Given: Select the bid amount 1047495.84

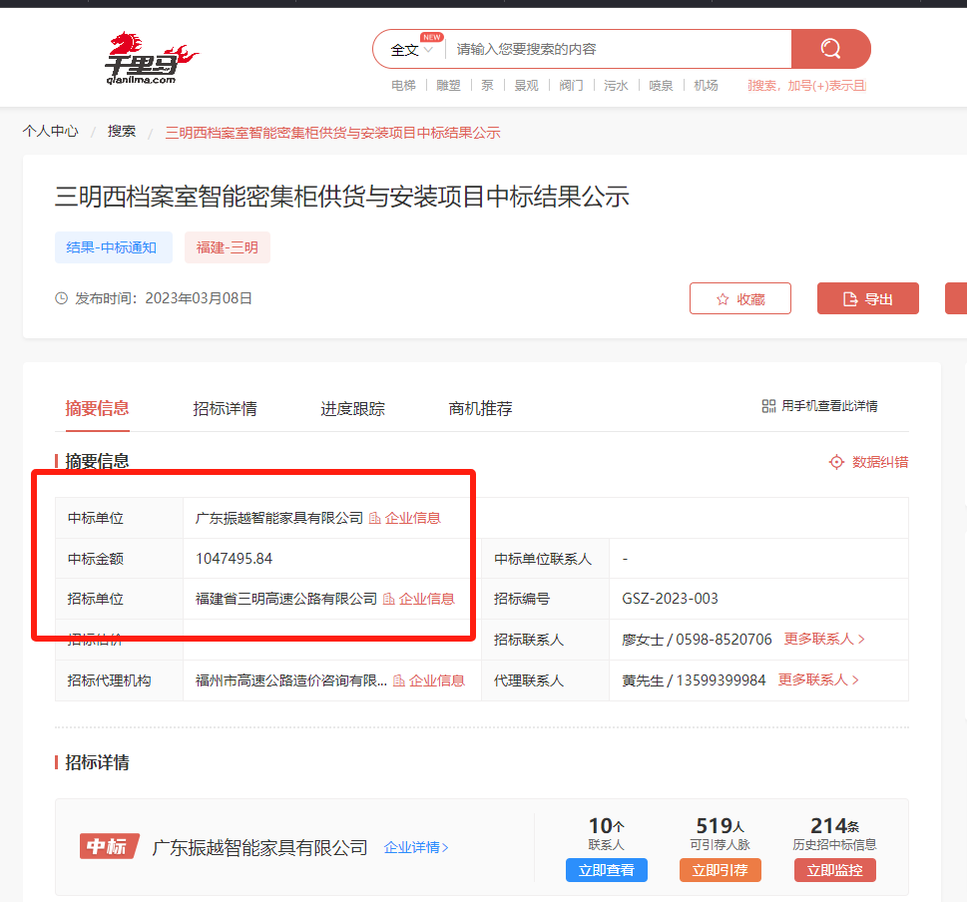Looking at the screenshot, I should pyautogui.click(x=234, y=559).
